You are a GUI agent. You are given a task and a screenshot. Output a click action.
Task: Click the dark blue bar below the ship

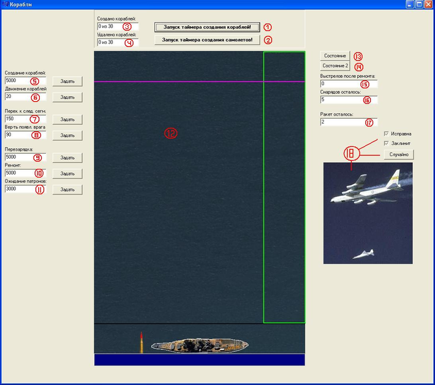(200, 360)
